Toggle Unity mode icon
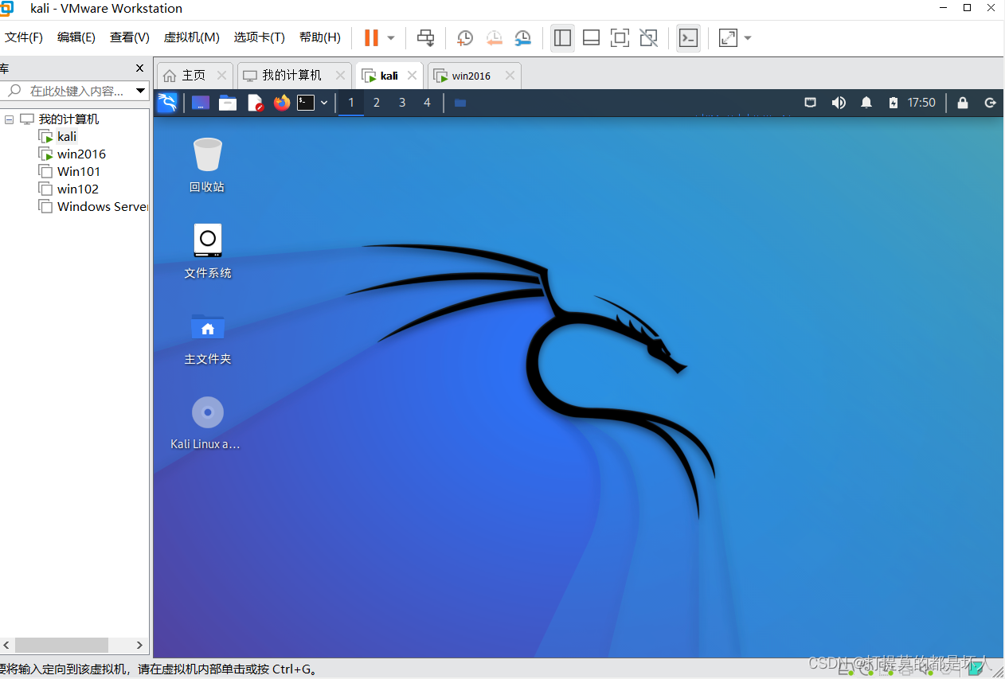1005x679 pixels. tap(648, 37)
